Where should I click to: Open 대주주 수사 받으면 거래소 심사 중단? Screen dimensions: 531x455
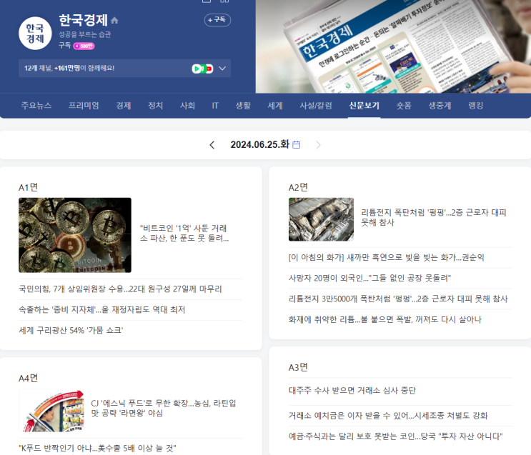pyautogui.click(x=352, y=391)
